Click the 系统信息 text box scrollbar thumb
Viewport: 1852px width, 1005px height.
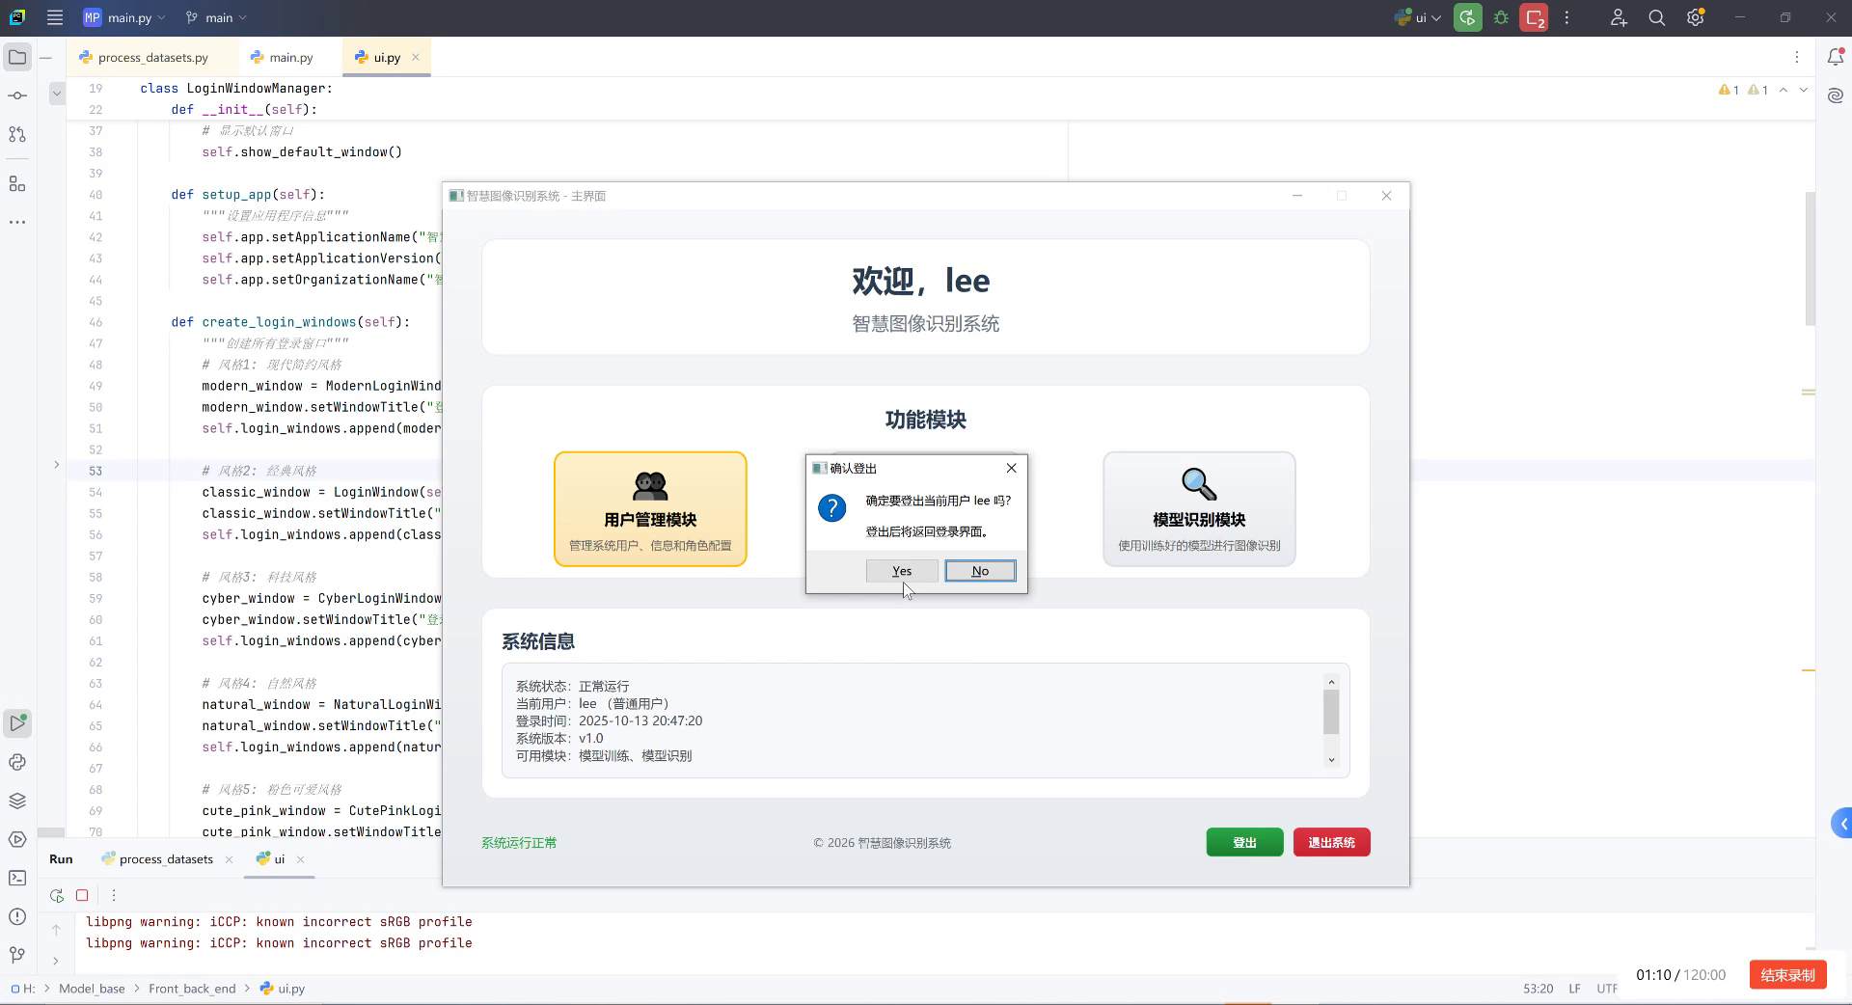coord(1331,713)
